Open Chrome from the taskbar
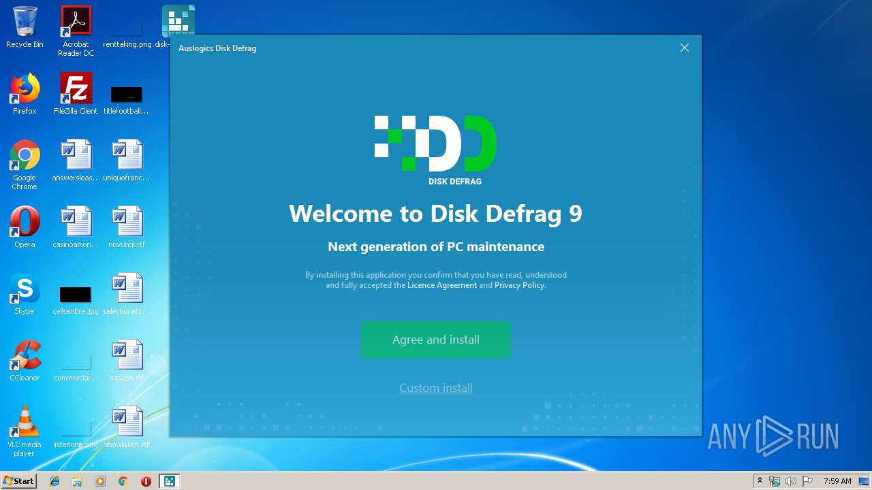872x490 pixels. tap(123, 481)
